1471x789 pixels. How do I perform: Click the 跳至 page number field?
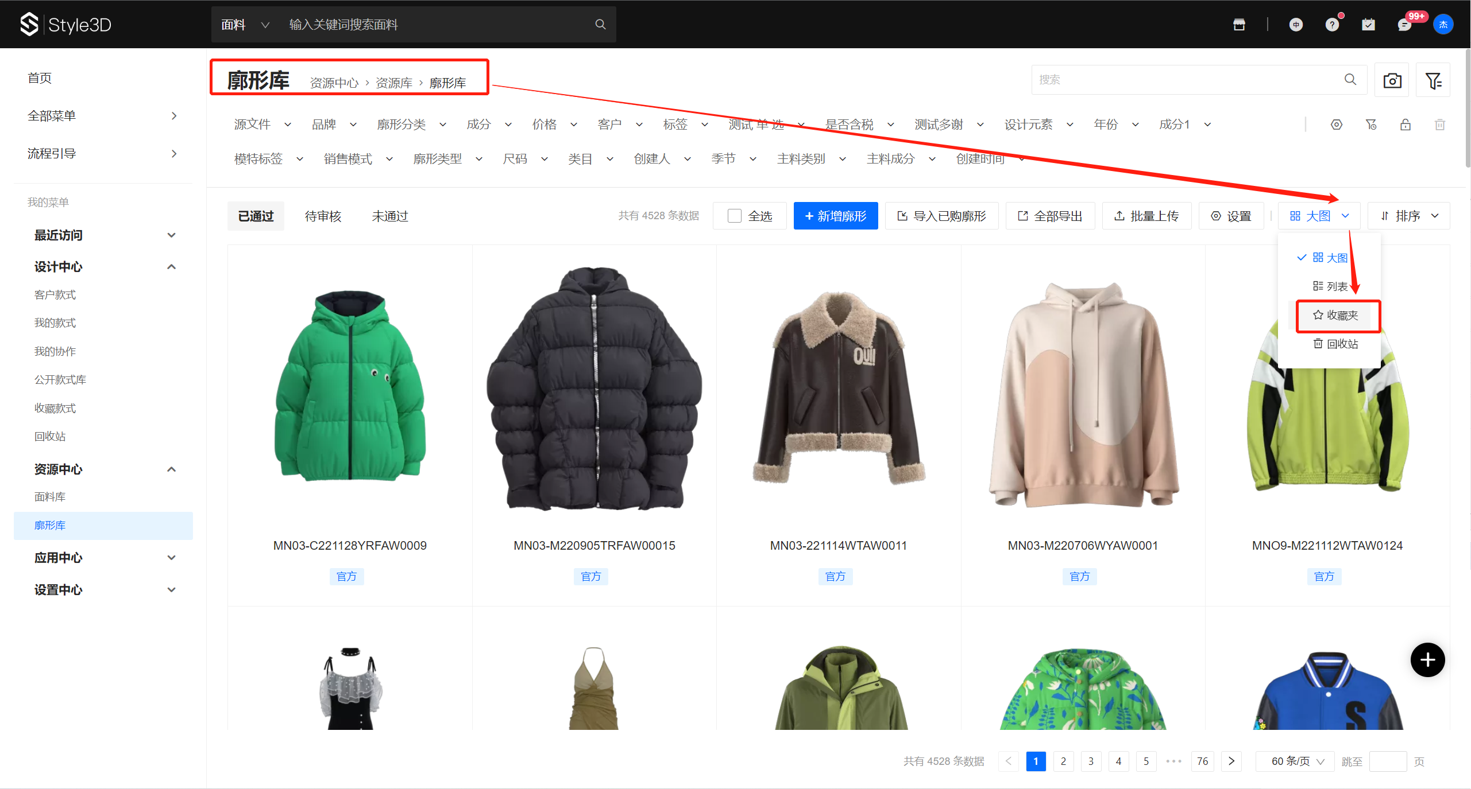[x=1388, y=761]
